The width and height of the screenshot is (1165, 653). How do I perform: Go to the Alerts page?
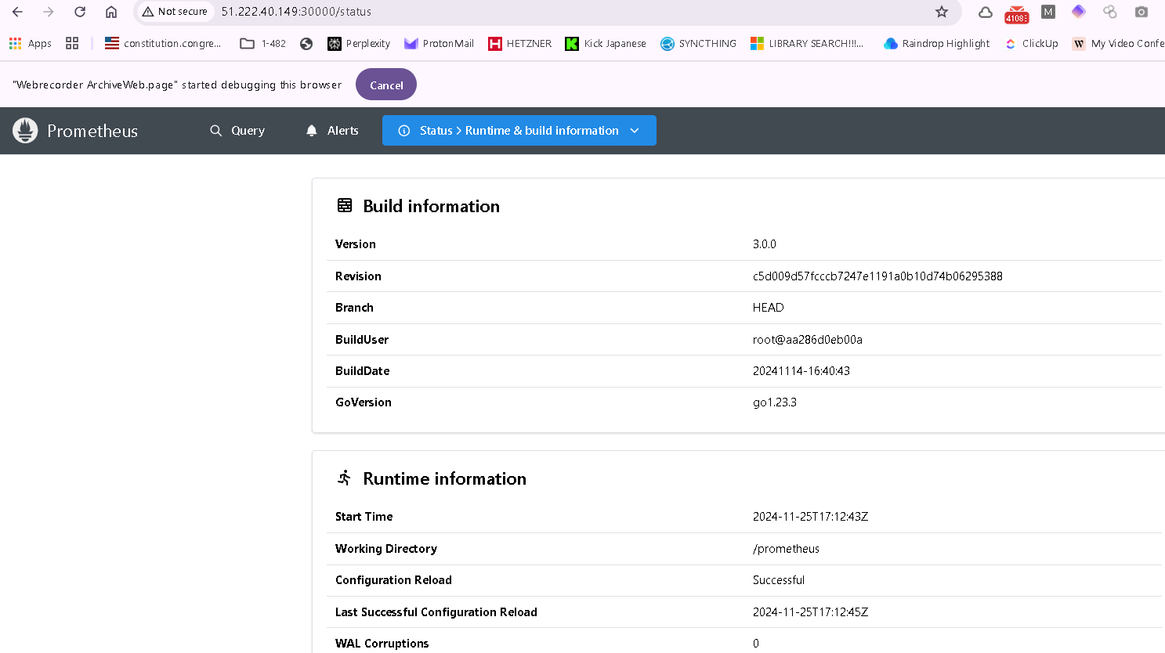(332, 131)
